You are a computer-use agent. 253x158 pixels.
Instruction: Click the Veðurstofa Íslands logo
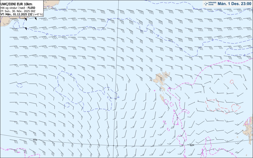pos(210,4)
